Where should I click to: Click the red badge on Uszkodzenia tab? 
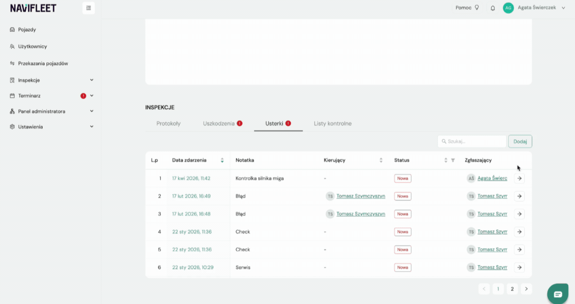pyautogui.click(x=240, y=123)
